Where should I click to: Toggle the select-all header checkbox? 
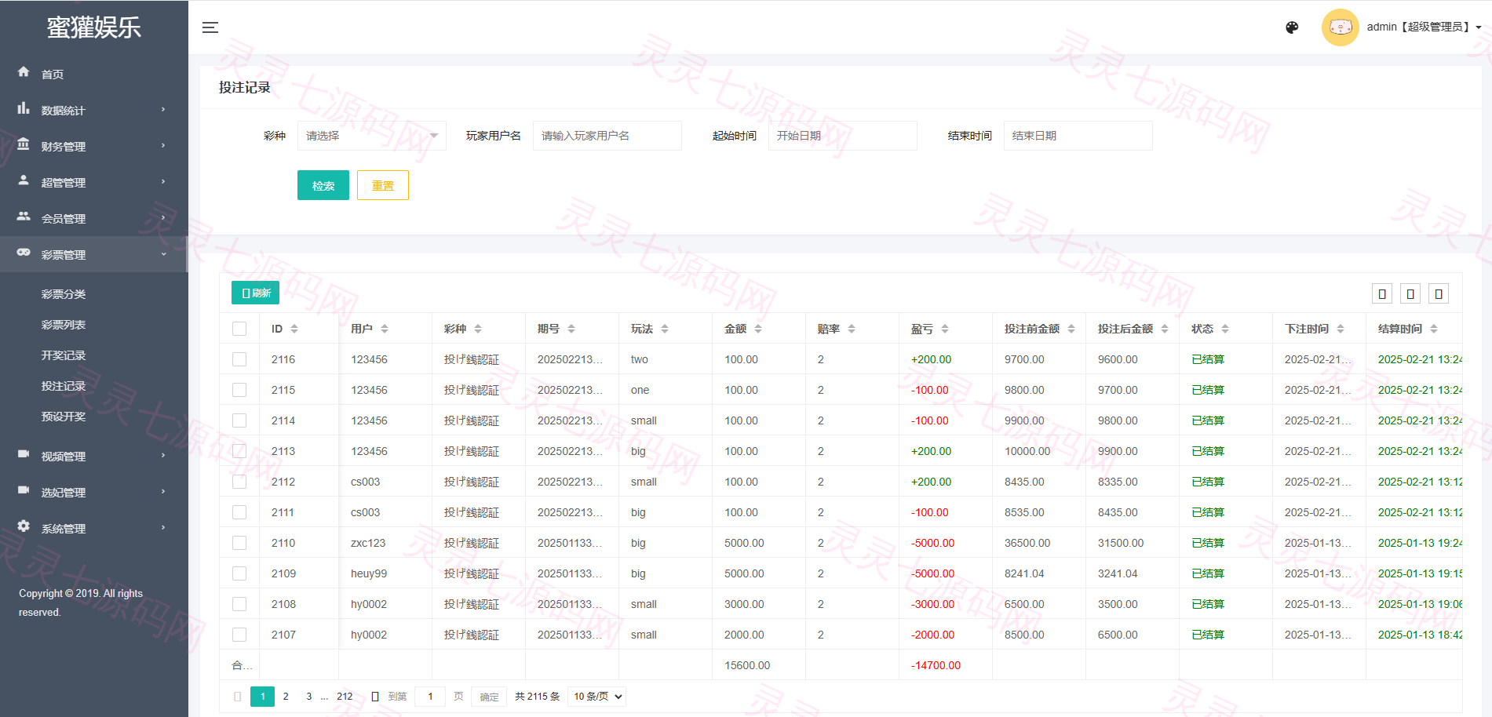[239, 329]
